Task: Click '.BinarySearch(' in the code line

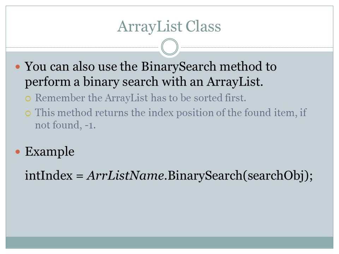Action: click(x=206, y=176)
